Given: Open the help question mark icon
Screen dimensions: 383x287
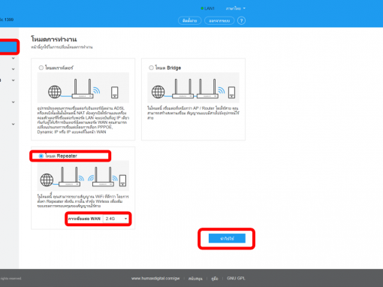Looking at the screenshot, I should point(241,20).
